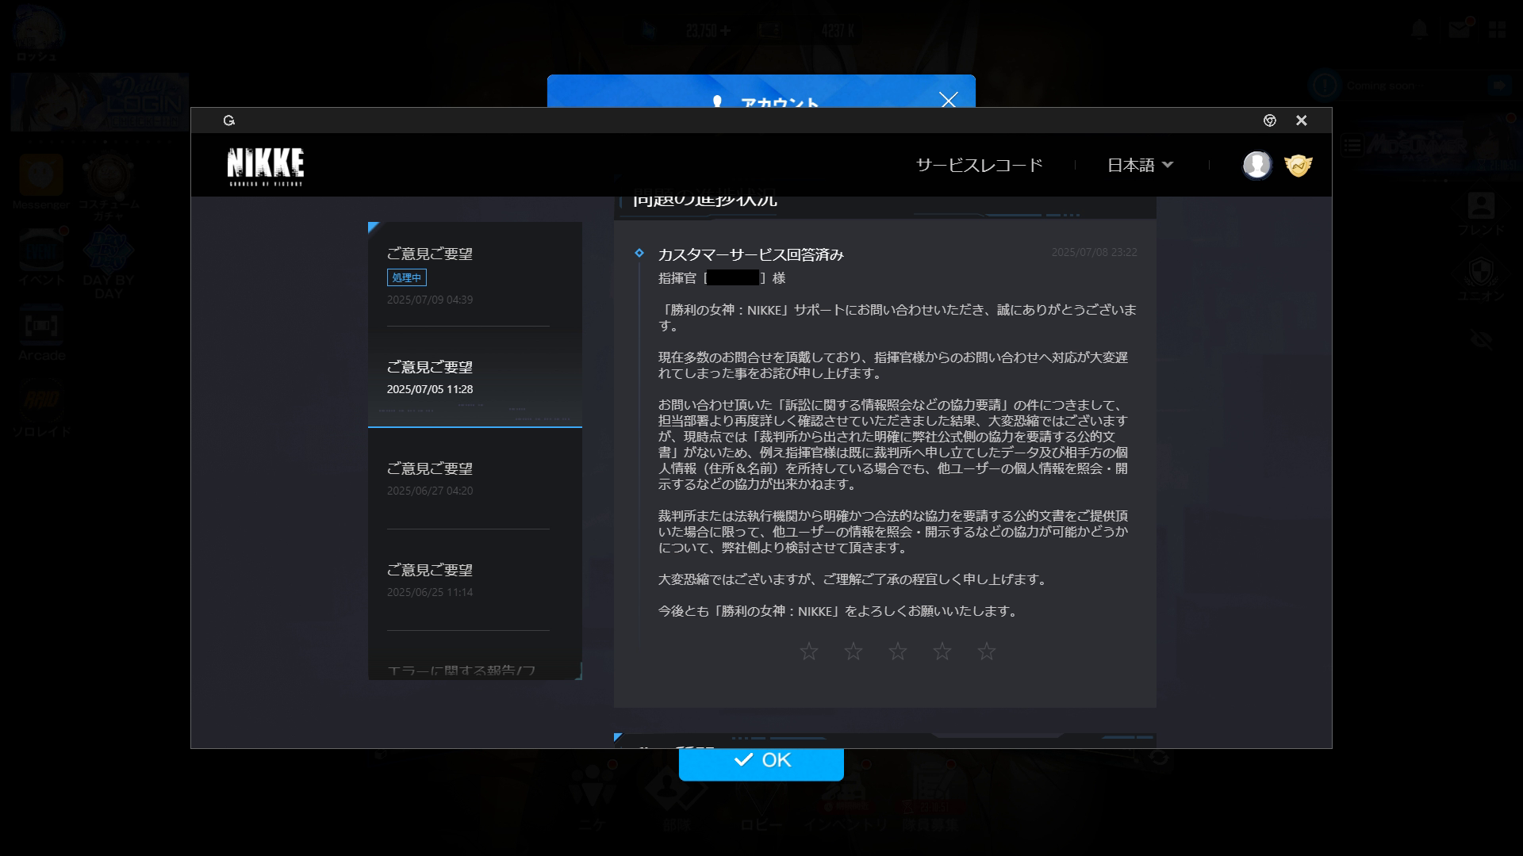Select the ticket dated 2025/06/25 11:14
The width and height of the screenshot is (1523, 856).
(474, 580)
